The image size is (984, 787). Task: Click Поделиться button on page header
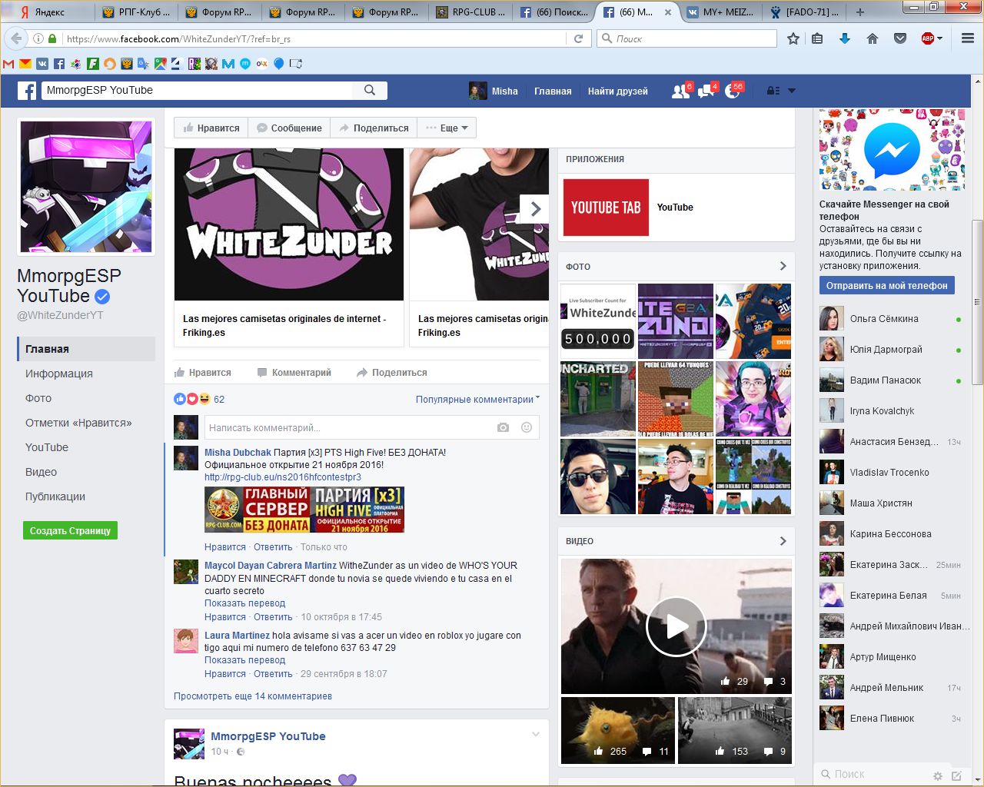374,128
